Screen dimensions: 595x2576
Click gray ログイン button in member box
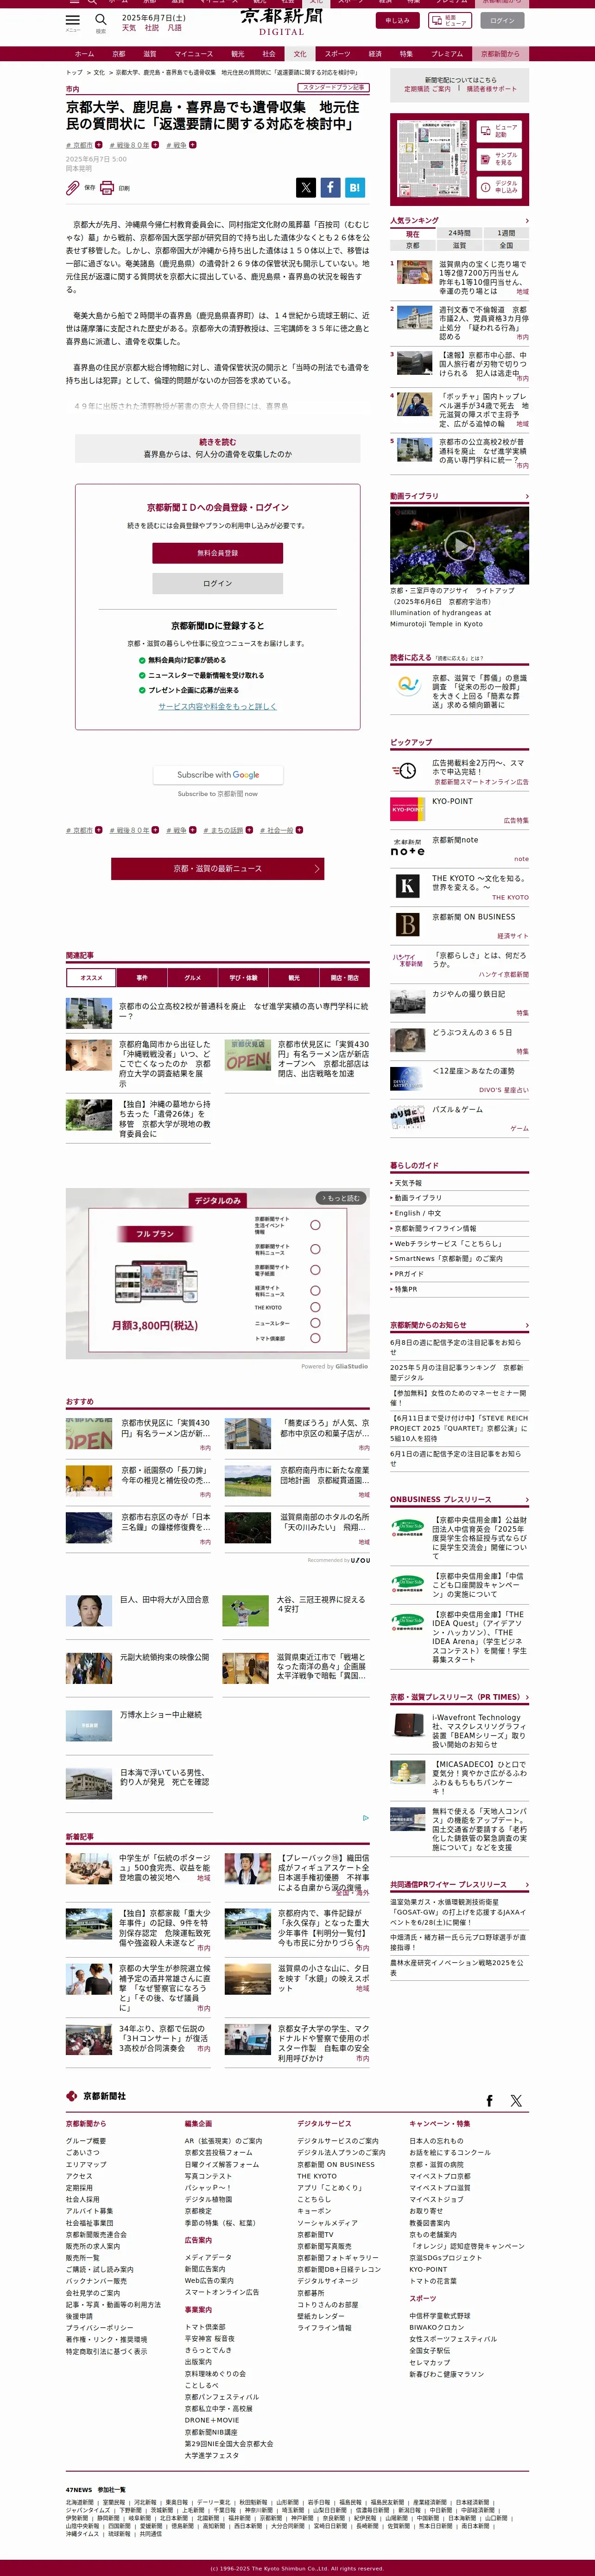[218, 583]
